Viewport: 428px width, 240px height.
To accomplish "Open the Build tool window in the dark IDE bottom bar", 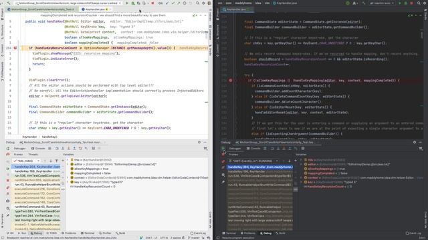I will tap(281, 233).
